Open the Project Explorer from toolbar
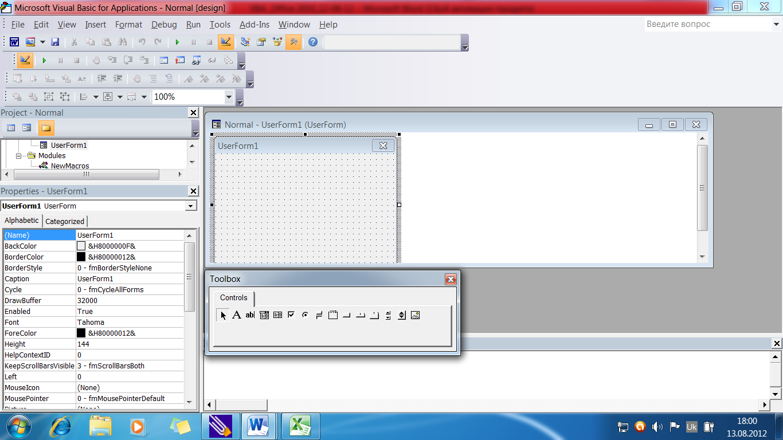The height and width of the screenshot is (440, 783). pyautogui.click(x=245, y=42)
